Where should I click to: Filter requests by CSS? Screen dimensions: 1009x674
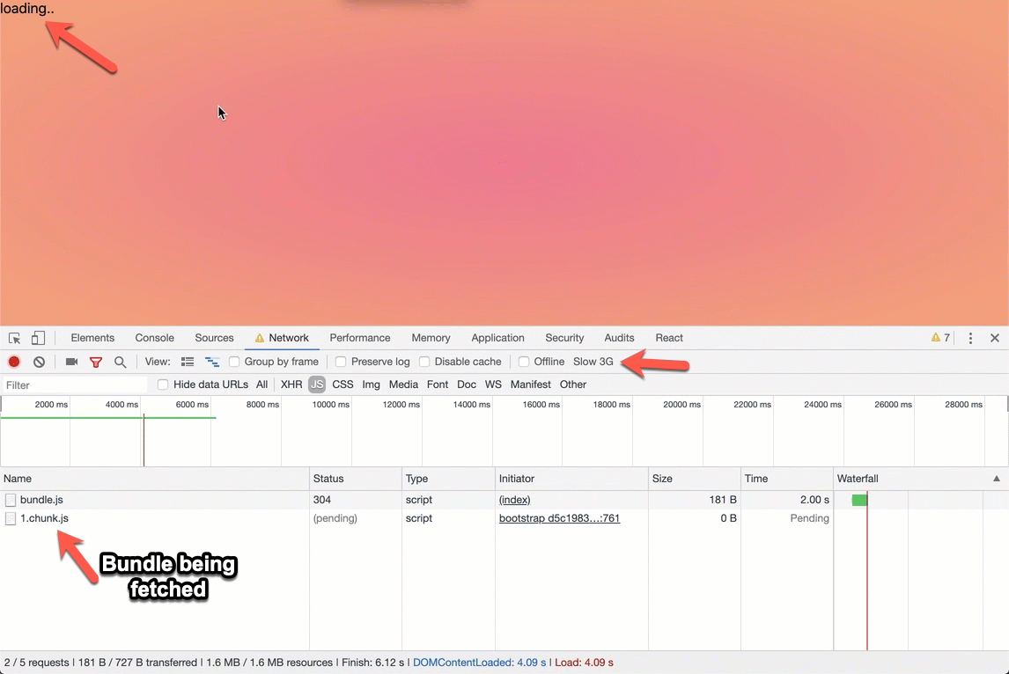342,385
